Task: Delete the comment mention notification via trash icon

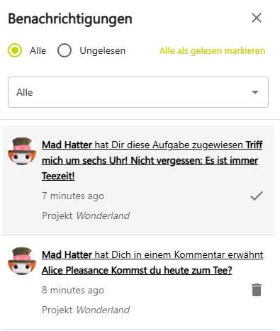Action: click(257, 290)
